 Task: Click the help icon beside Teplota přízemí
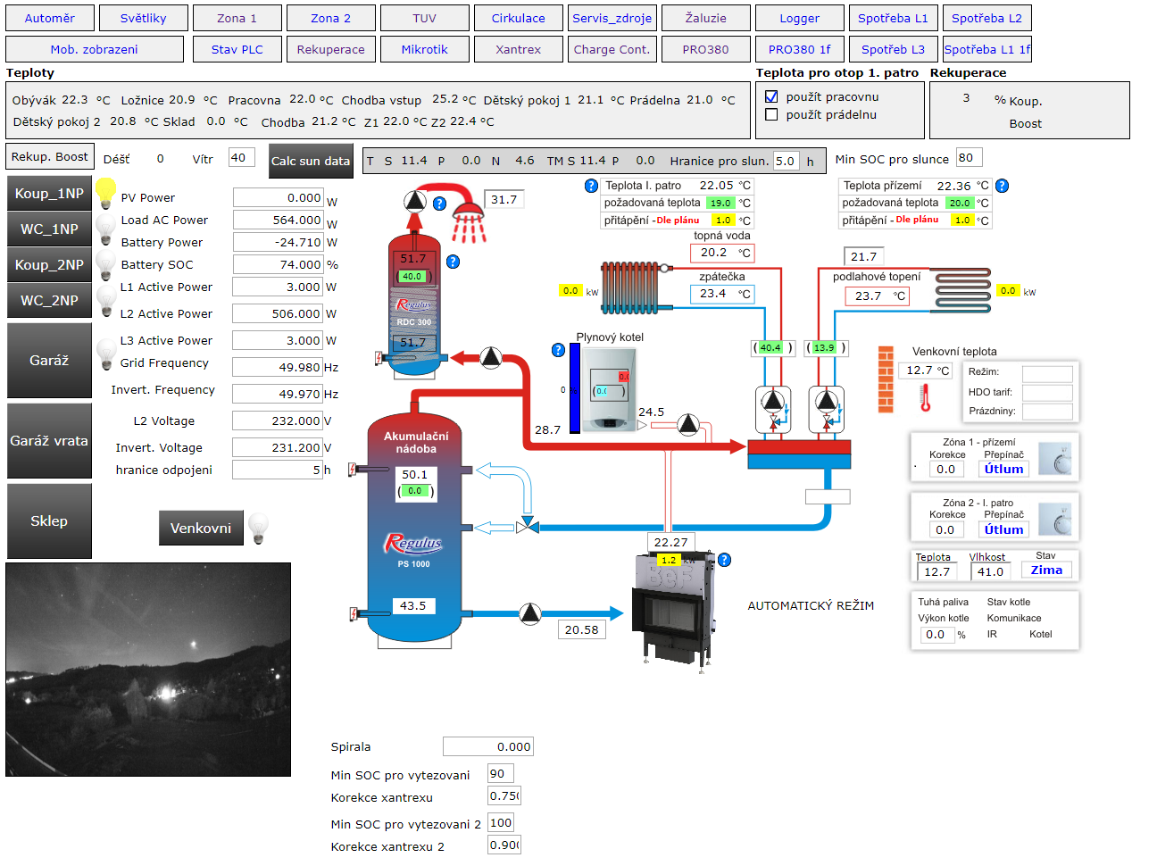tap(1002, 186)
